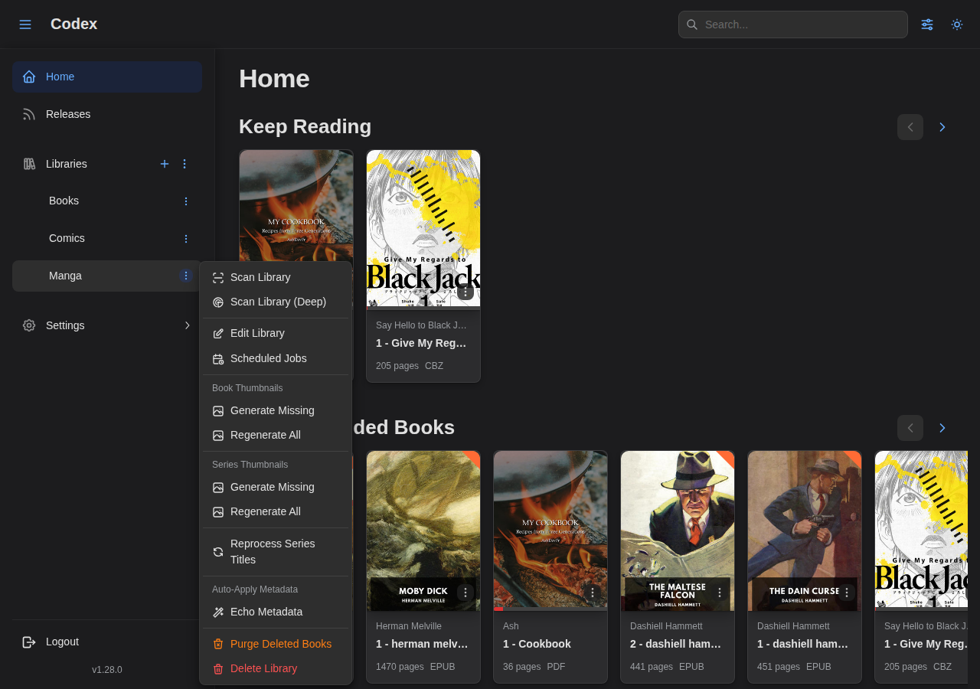Click the Codex app title
Viewport: 980px width, 689px height.
point(73,24)
